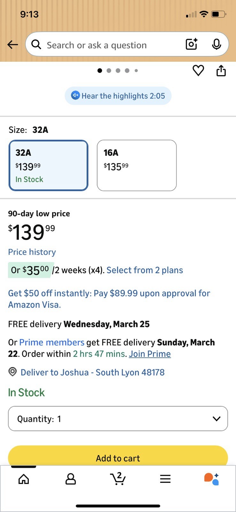Select the 16A size option
Viewport: 236px width, 512px height.
point(137,165)
